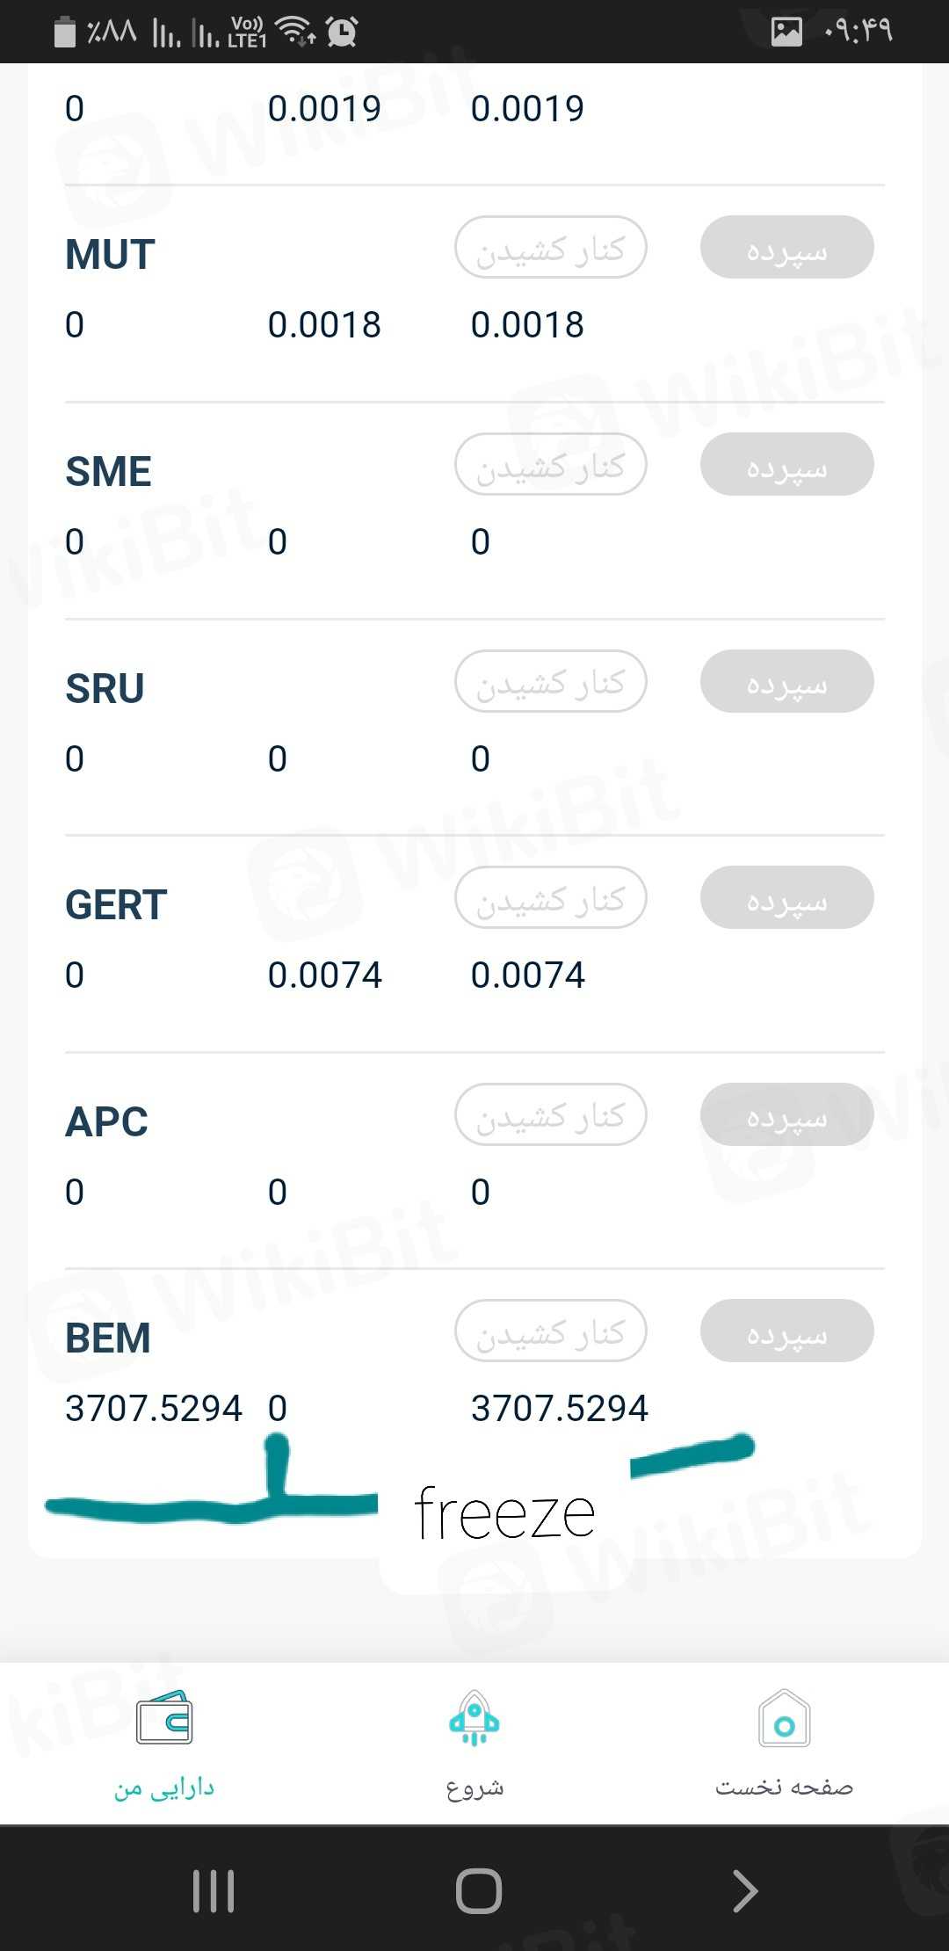
Task: Open the 'دارایی من' assets tab
Action: click(164, 1788)
